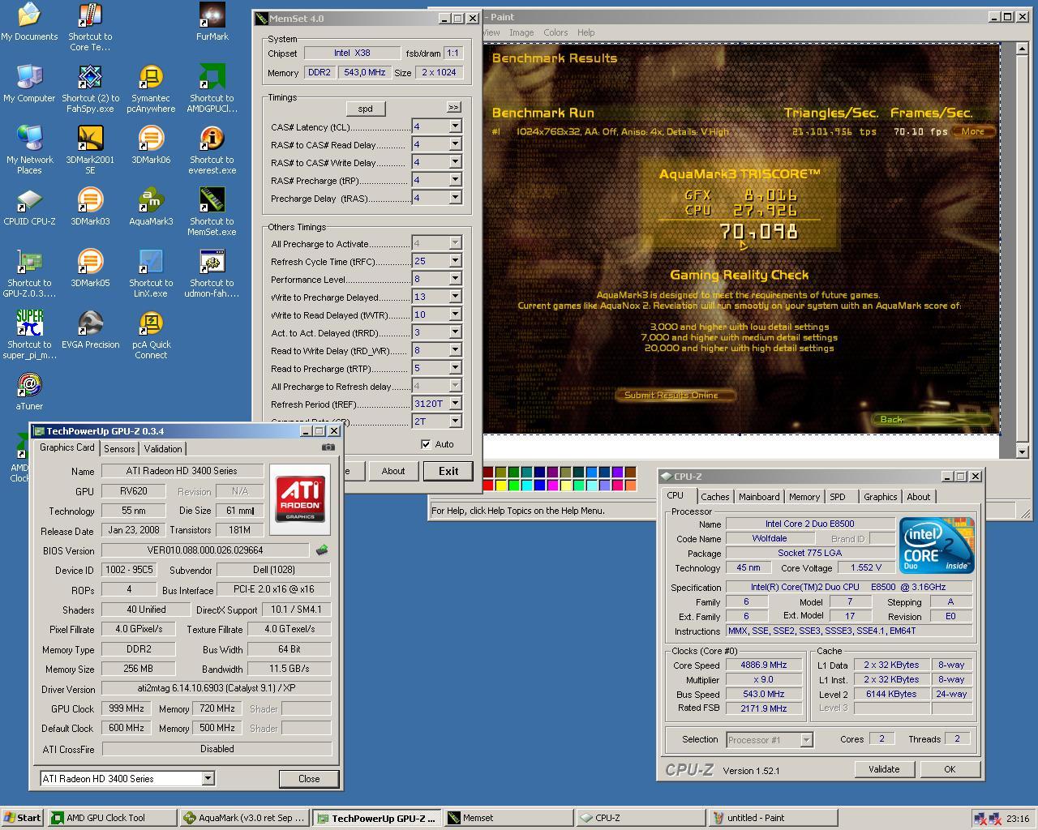1038x830 pixels.
Task: Expand the MemSet >> timings button
Action: (453, 107)
